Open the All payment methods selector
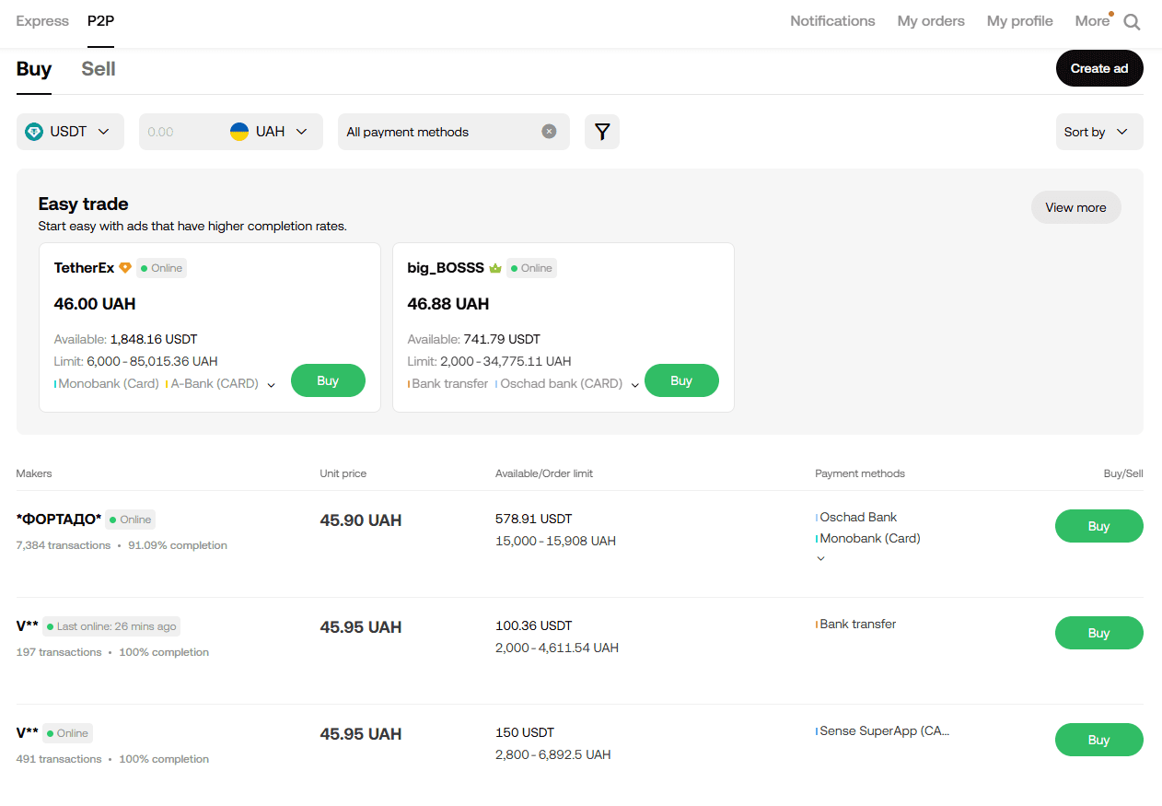Viewport: 1162px width, 806px height. [x=454, y=132]
